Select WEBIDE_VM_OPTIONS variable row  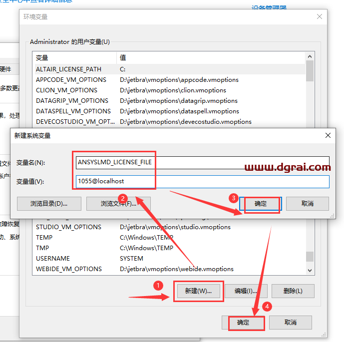(x=170, y=269)
